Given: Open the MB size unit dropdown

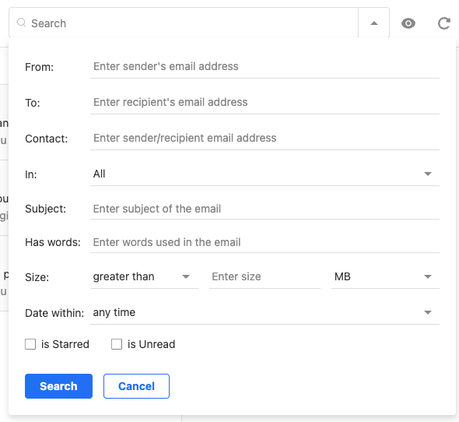Looking at the screenshot, I should (385, 276).
